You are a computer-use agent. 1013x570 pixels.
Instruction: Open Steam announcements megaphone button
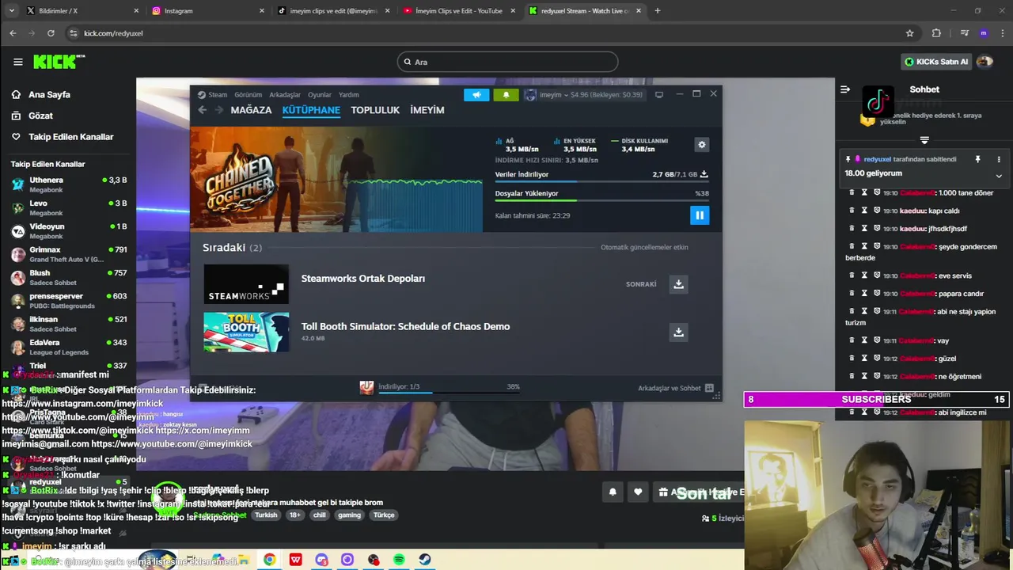click(476, 95)
